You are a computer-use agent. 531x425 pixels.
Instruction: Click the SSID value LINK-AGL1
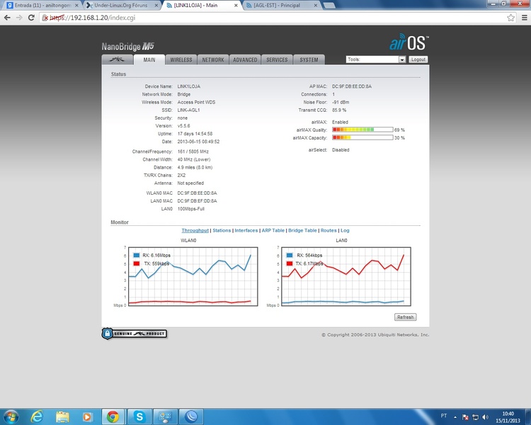(x=188, y=110)
